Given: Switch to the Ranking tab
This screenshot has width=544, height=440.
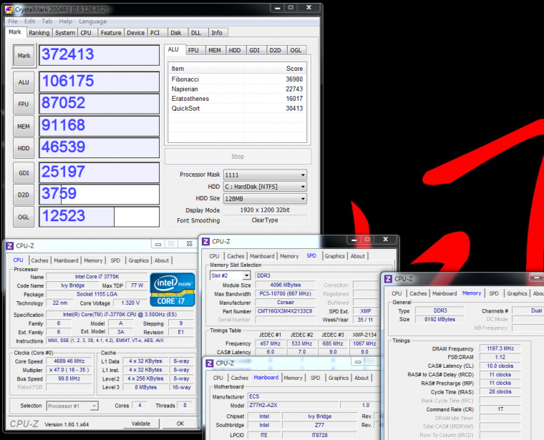Looking at the screenshot, I should point(39,33).
